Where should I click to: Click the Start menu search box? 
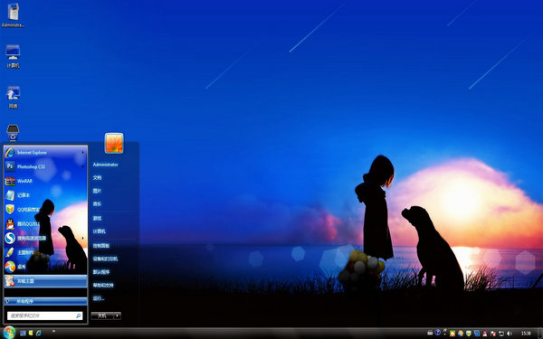tap(44, 315)
